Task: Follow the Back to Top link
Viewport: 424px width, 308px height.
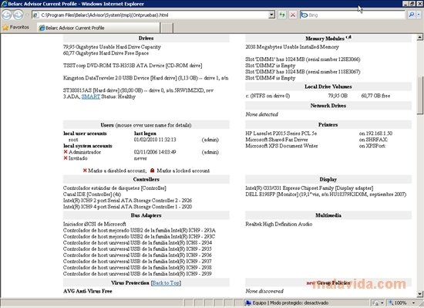Action: tap(166, 283)
